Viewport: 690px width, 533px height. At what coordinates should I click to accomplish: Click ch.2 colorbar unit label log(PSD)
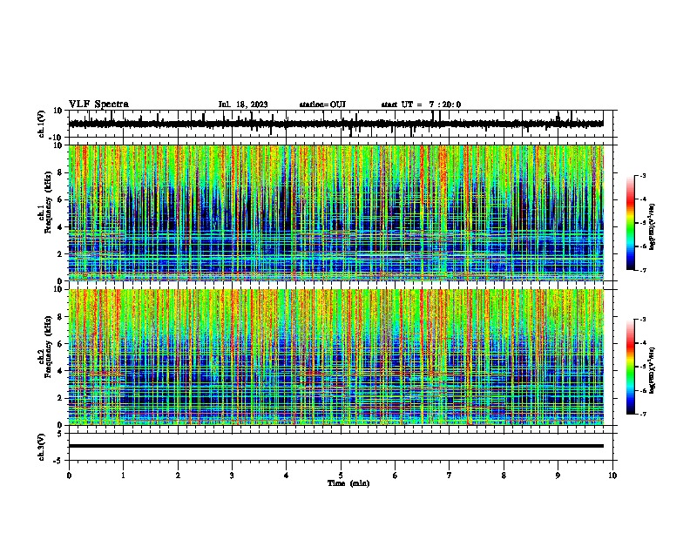[x=652, y=370]
